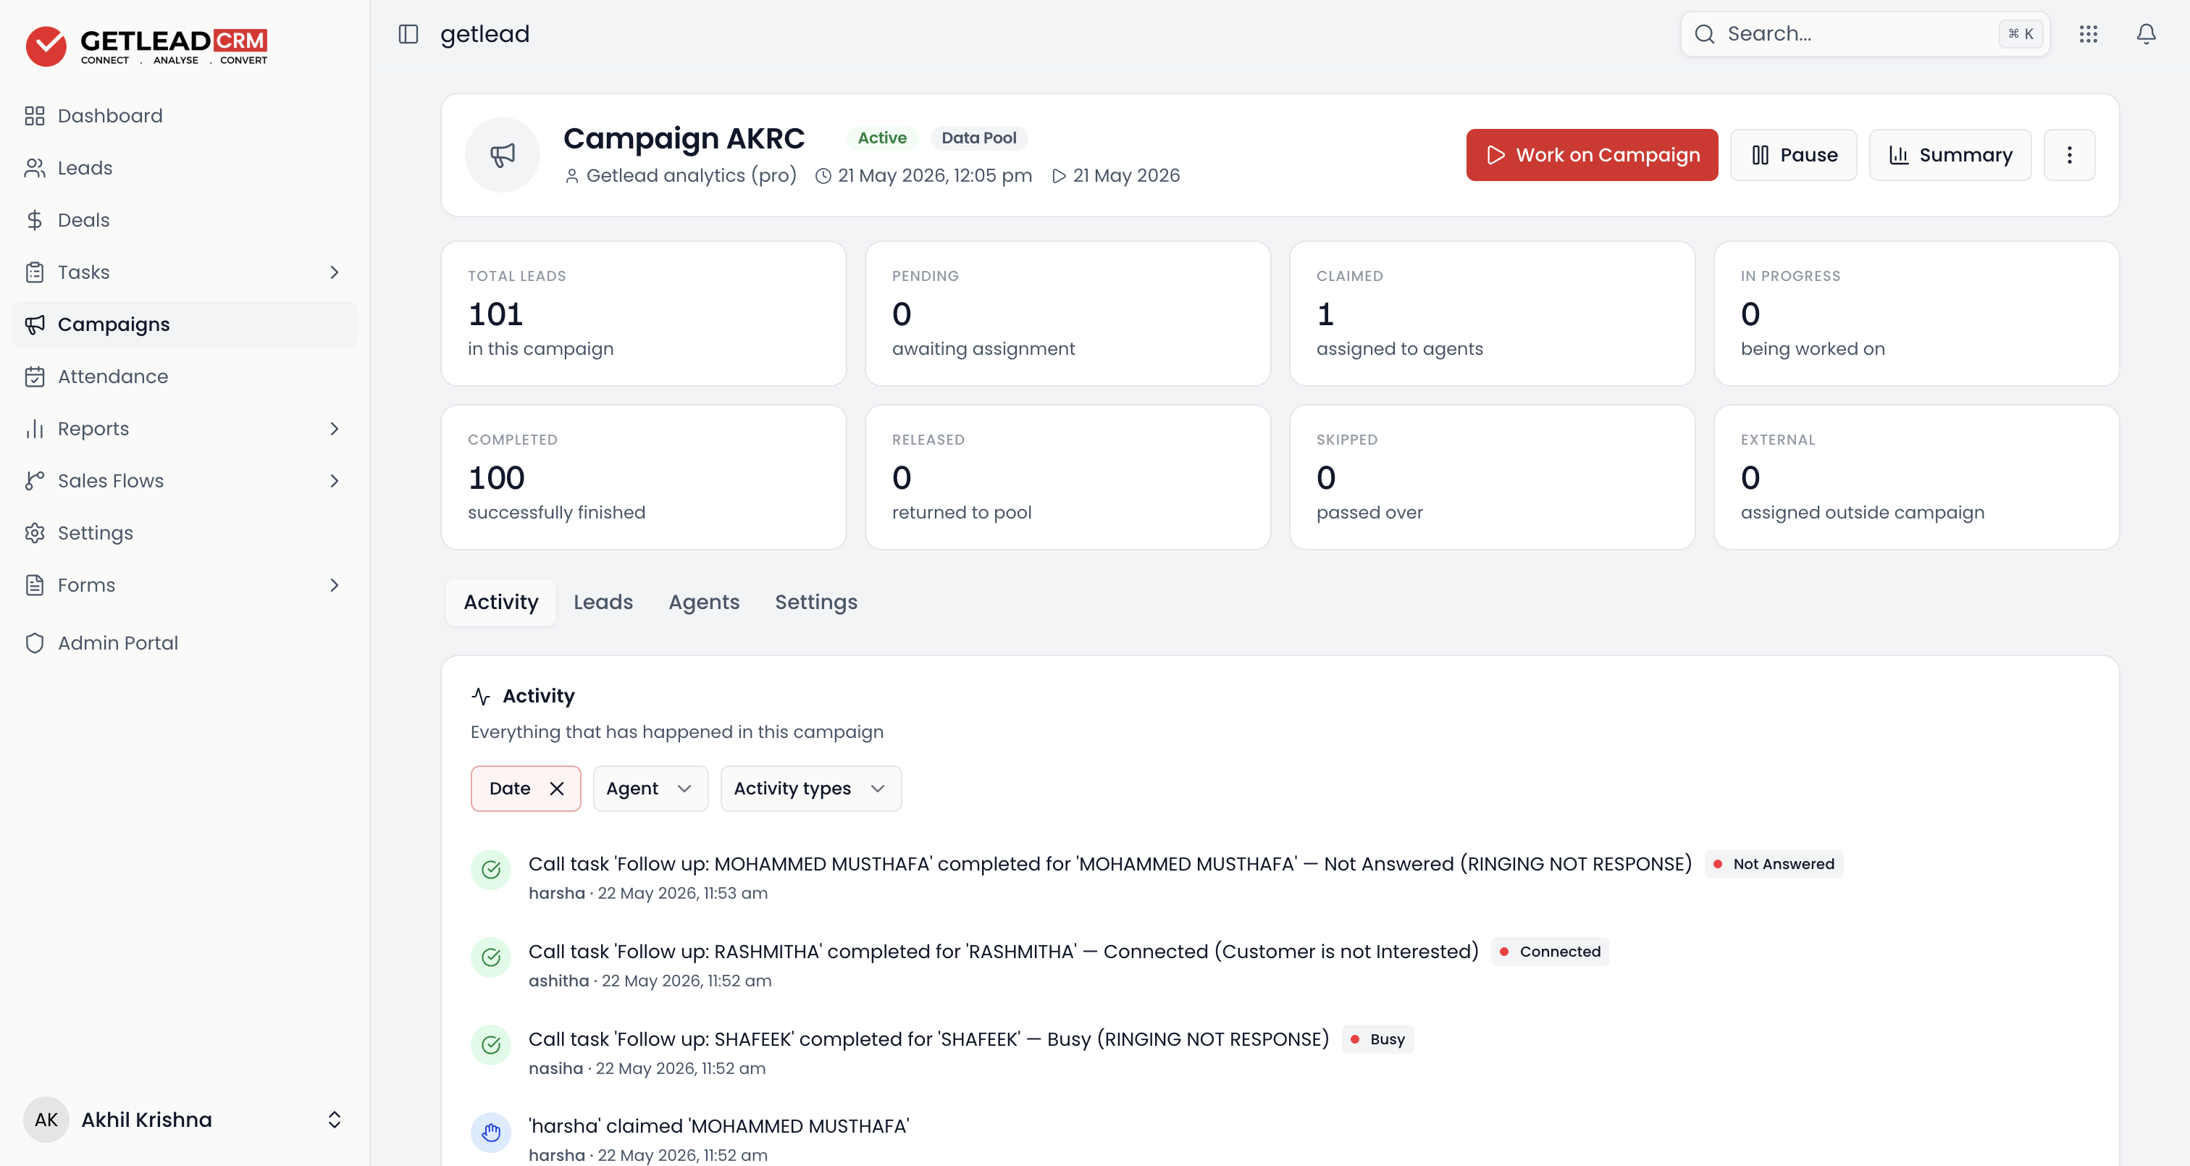Switch to the Leads tab
2190x1166 pixels.
[603, 602]
